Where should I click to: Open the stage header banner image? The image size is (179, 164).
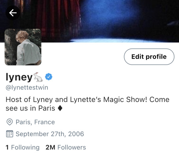(89, 21)
